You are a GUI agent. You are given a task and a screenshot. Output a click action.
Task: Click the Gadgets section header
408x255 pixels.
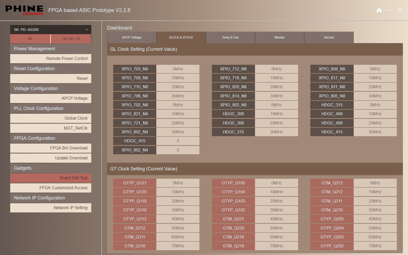51,168
